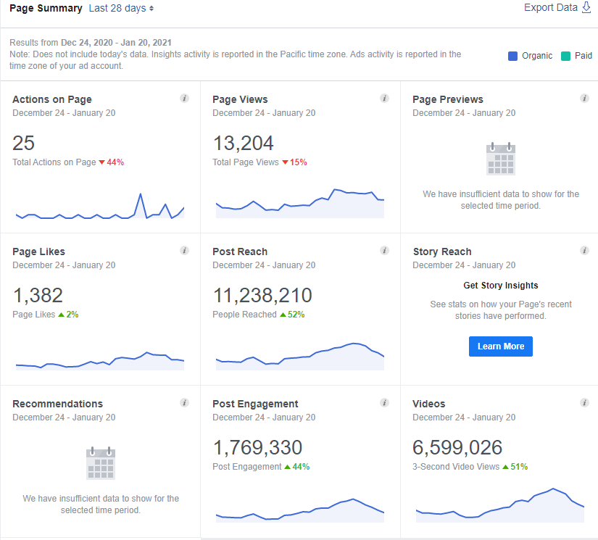Click the Post Reach trend chart
The image size is (598, 540).
tap(299, 355)
